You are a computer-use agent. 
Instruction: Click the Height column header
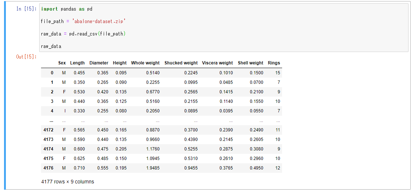pyautogui.click(x=120, y=63)
